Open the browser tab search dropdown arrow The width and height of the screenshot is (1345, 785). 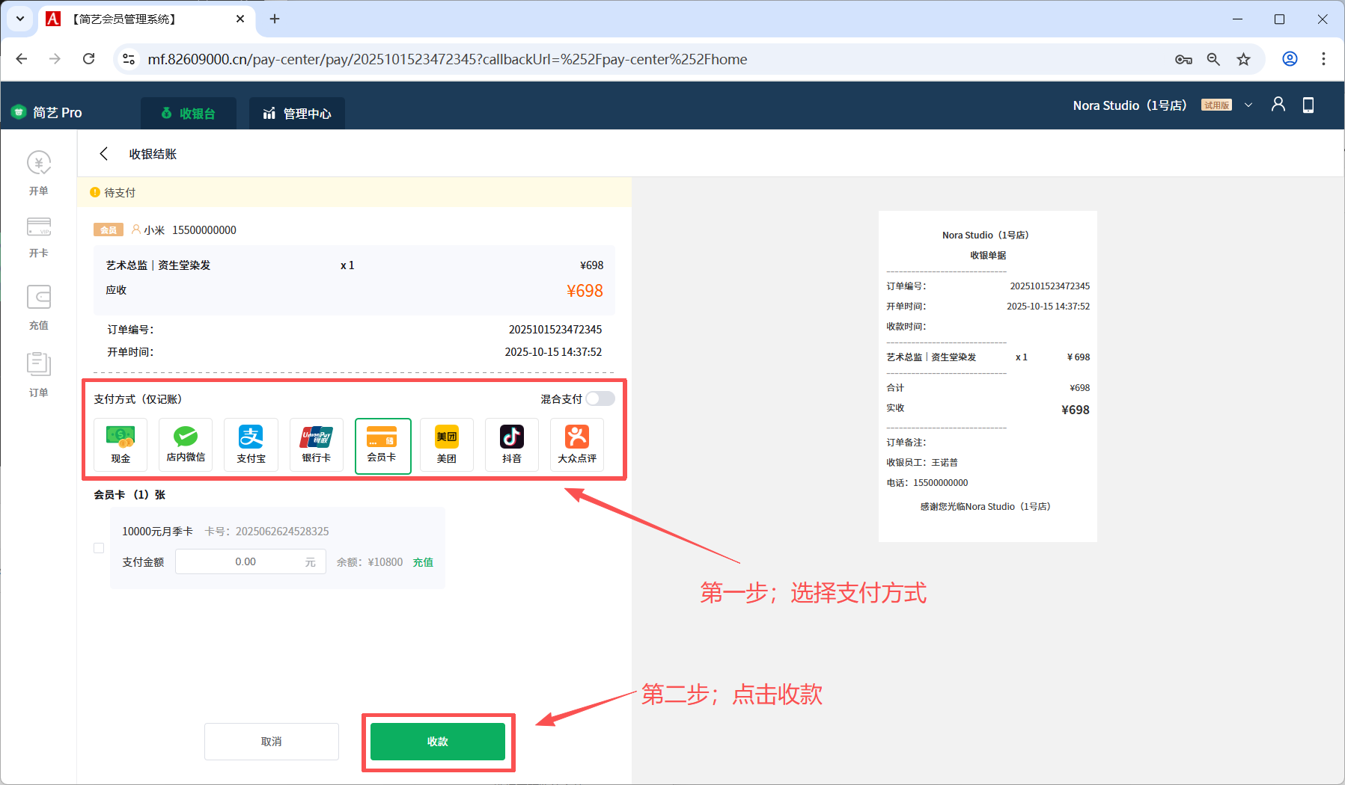click(x=20, y=19)
